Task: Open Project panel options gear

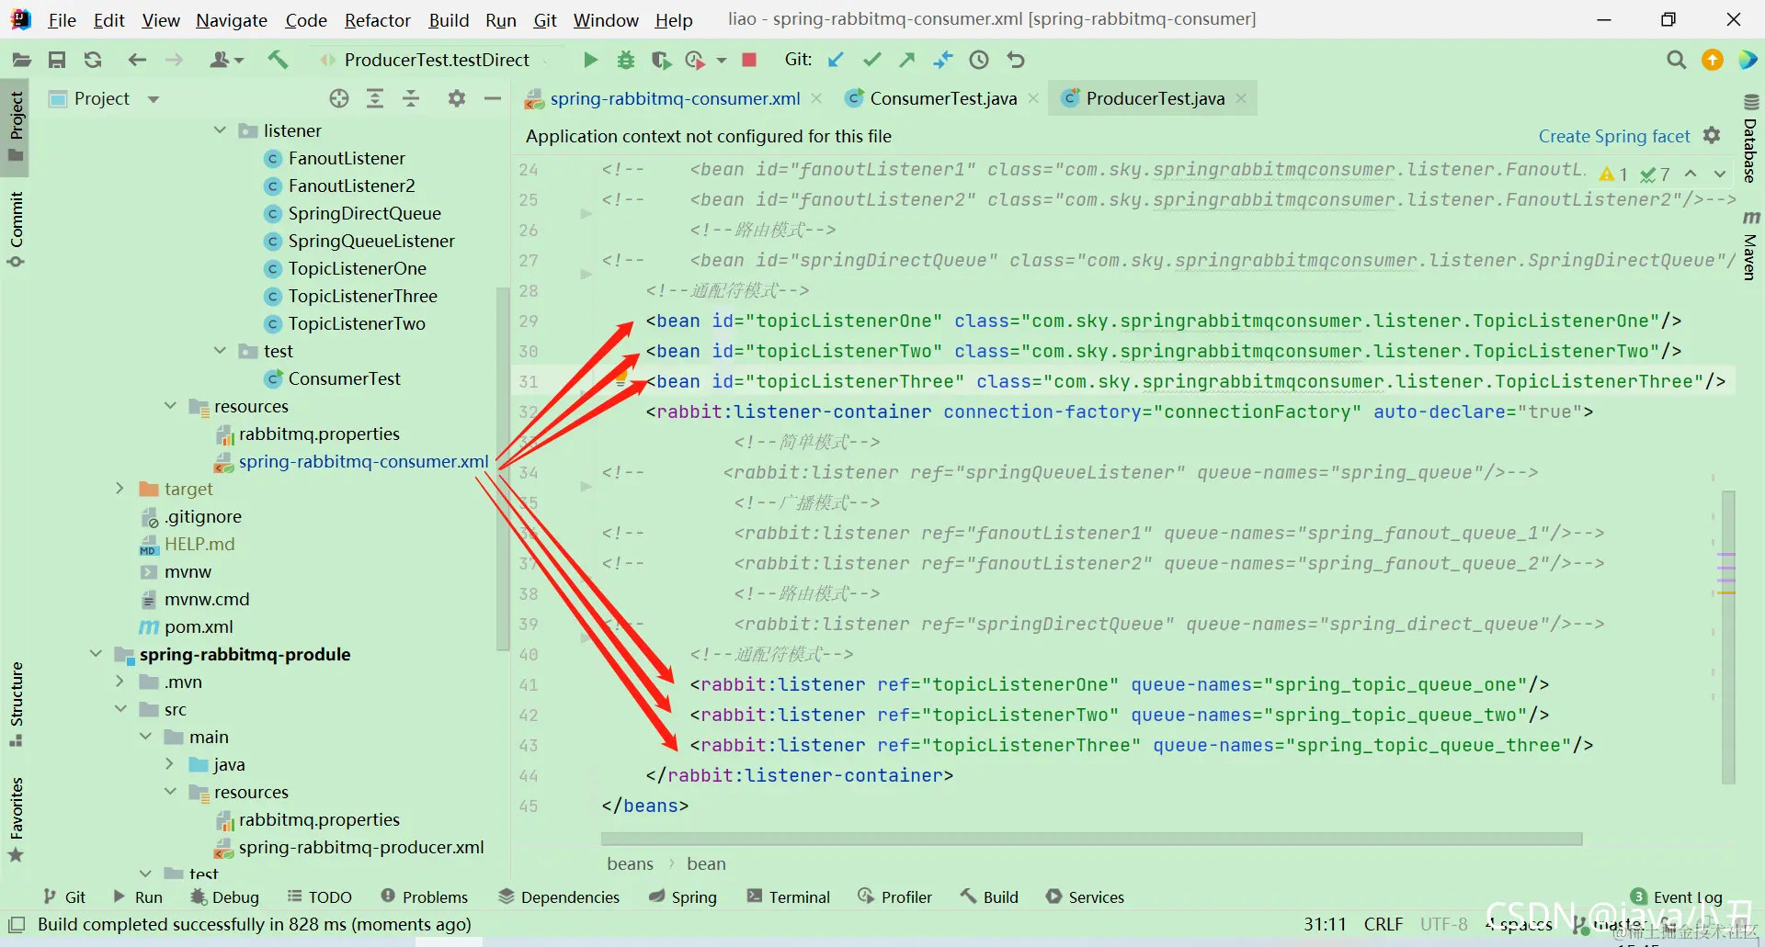Action: pyautogui.click(x=457, y=98)
